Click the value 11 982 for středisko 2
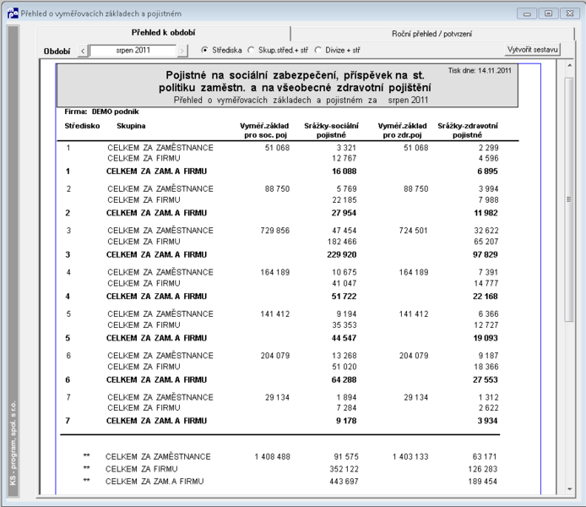The image size is (586, 507). [486, 213]
